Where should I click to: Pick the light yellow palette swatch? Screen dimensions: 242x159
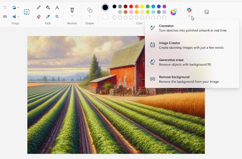click(x=142, y=12)
